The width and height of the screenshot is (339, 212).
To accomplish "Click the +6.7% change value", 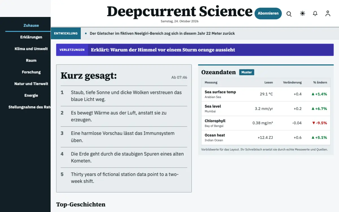I will click(319, 109).
